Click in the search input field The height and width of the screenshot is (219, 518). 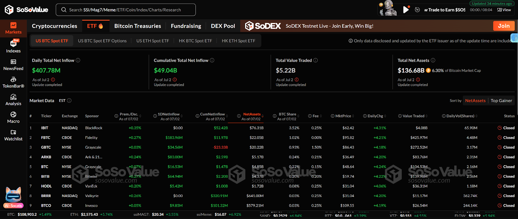pos(126,10)
